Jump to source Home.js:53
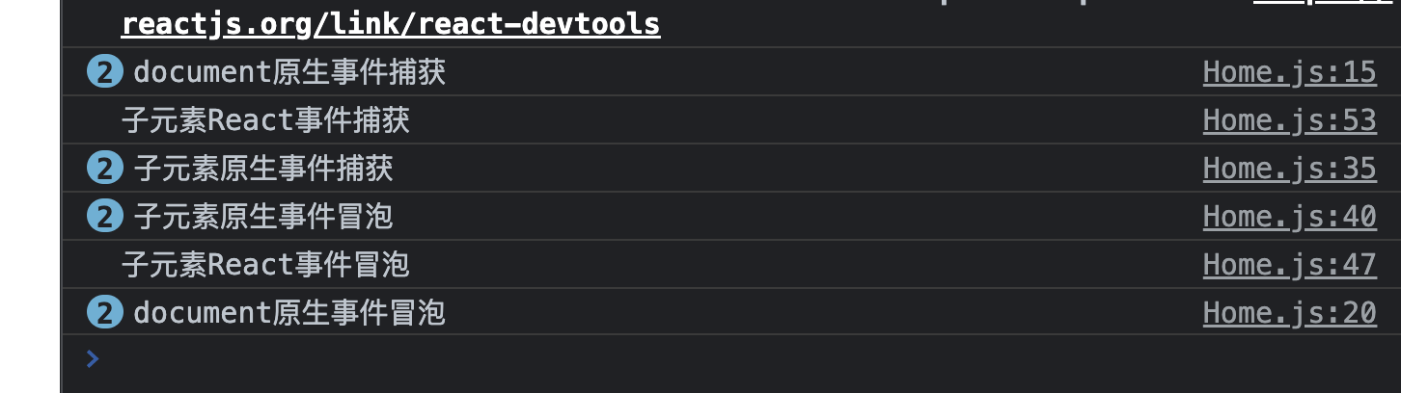The height and width of the screenshot is (393, 1401). 1289,120
